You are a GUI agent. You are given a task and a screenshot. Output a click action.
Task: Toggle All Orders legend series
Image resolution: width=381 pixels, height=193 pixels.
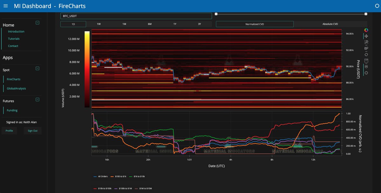click(x=101, y=176)
